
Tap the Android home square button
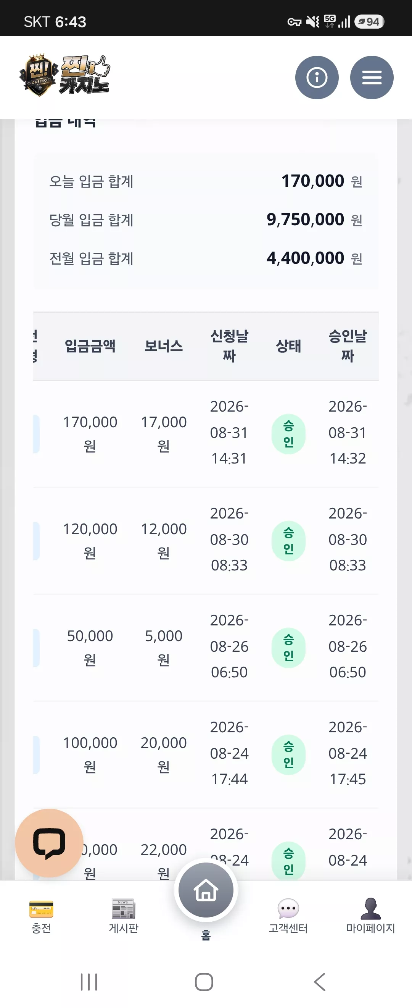pyautogui.click(x=204, y=982)
